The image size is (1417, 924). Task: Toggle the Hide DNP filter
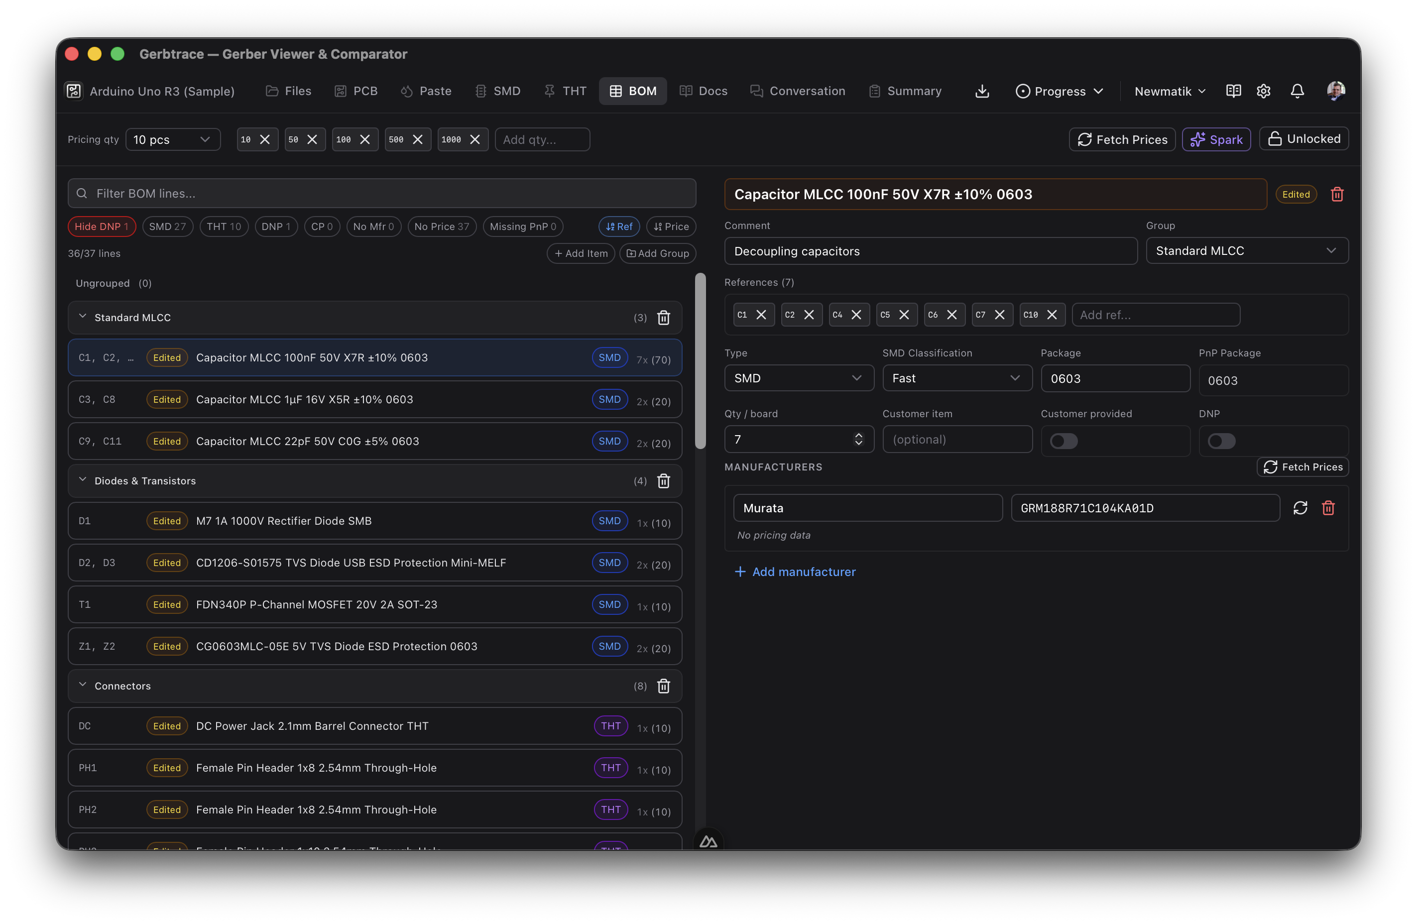click(102, 226)
